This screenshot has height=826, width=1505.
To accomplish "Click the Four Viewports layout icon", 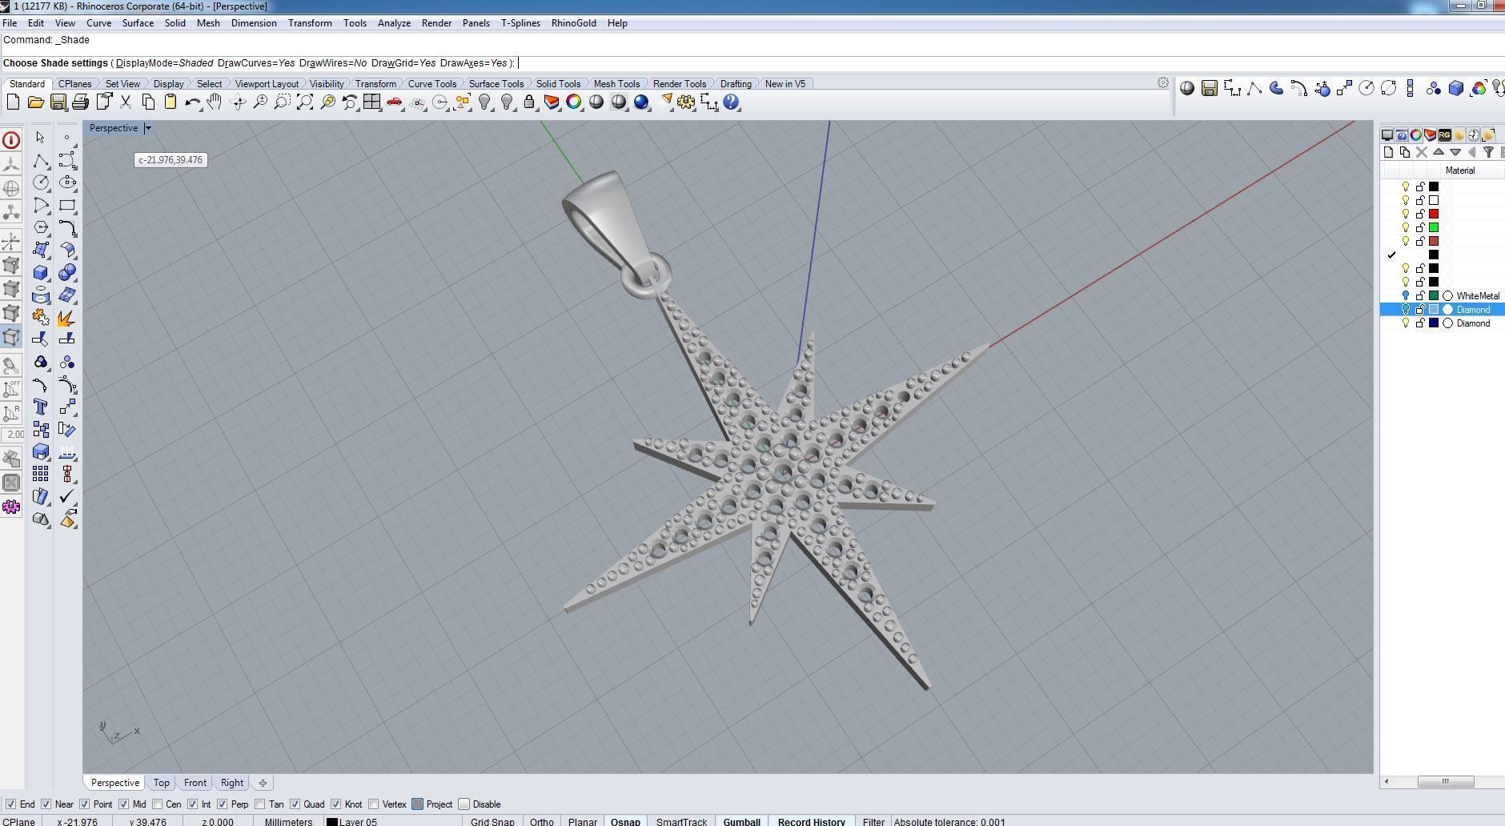I will [x=371, y=102].
